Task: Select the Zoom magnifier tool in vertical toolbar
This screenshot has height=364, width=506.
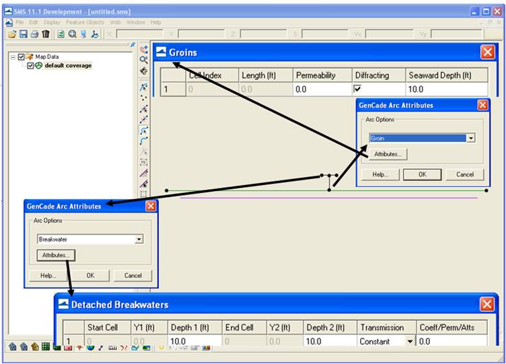Action: [144, 60]
